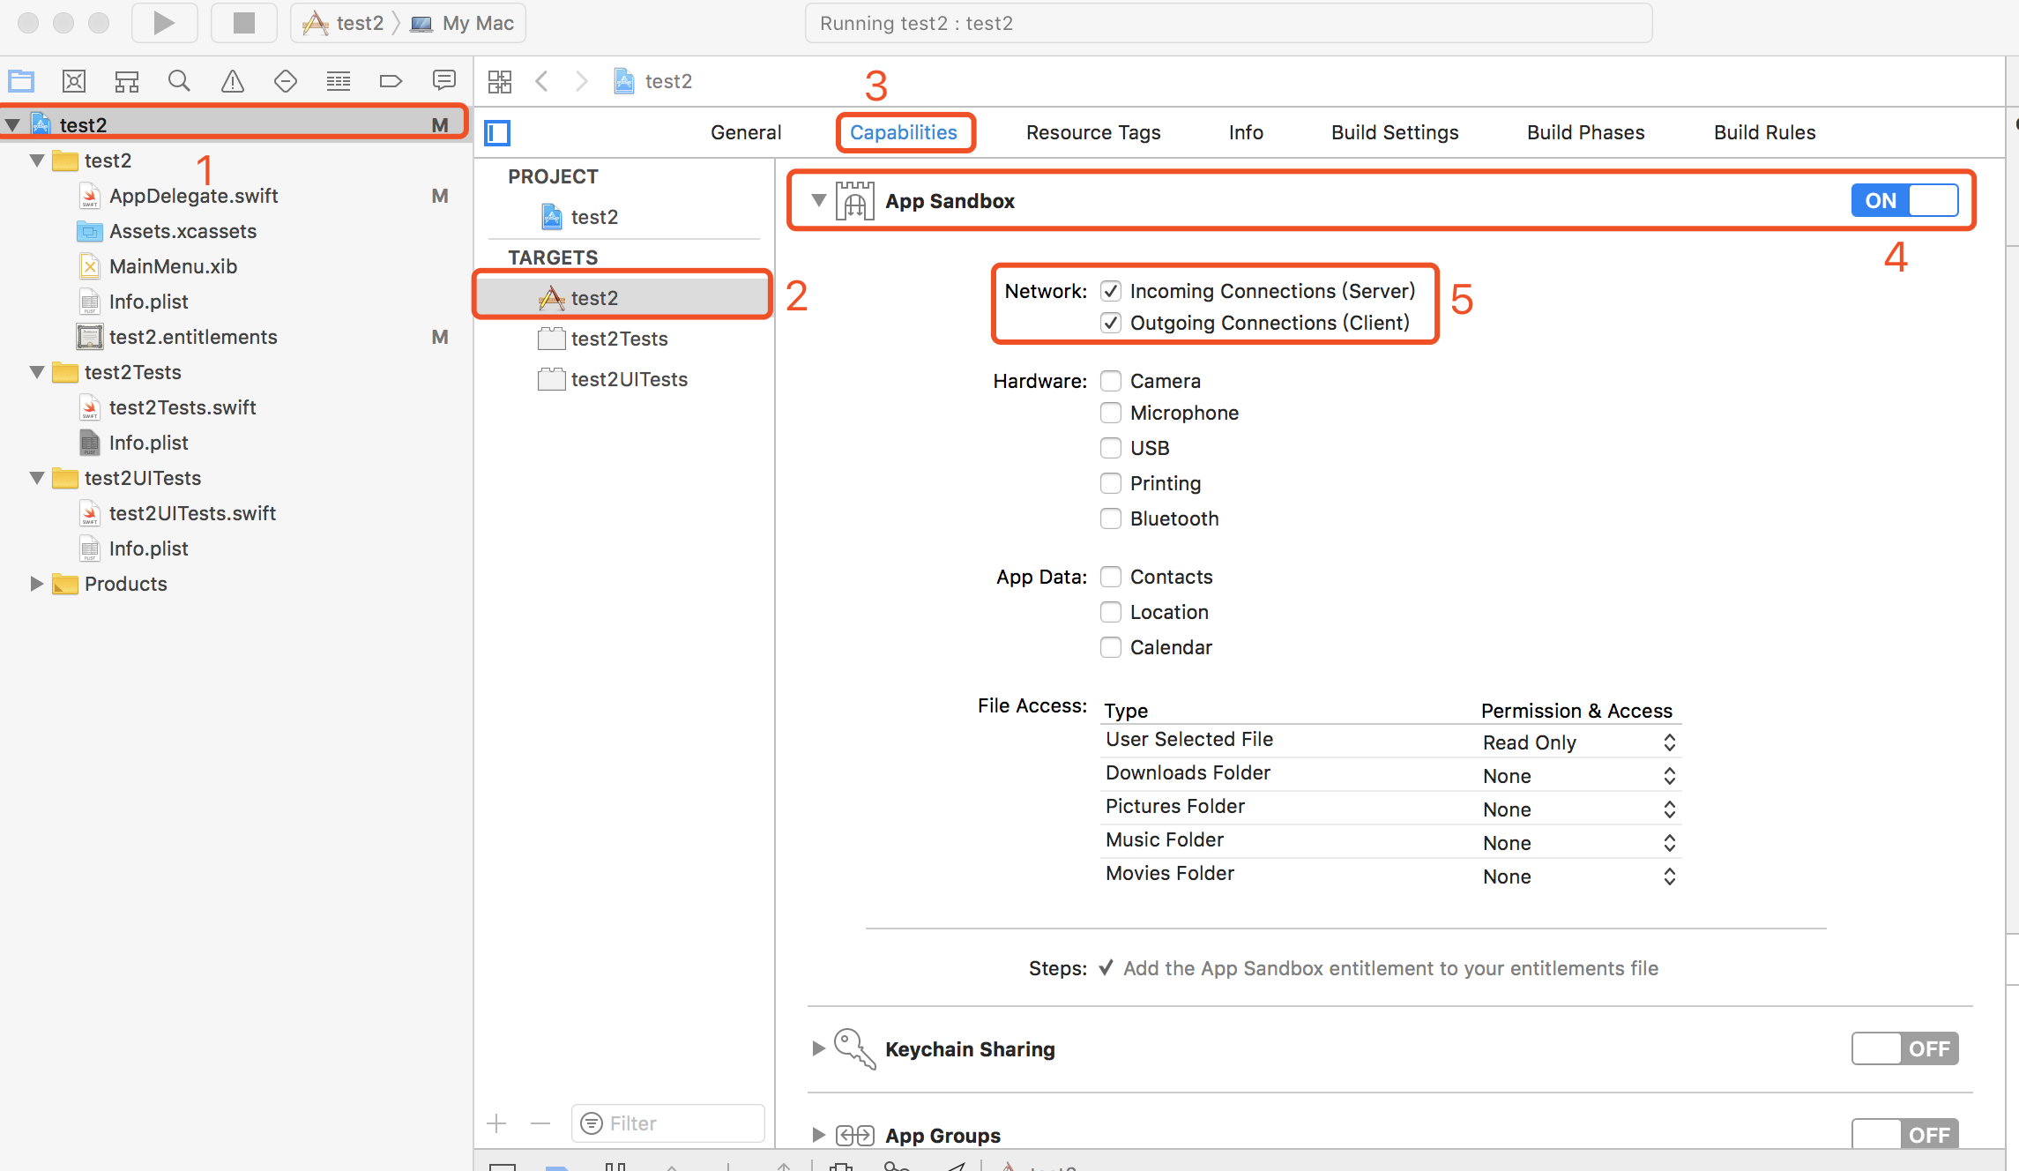
Task: Click the Keychain Sharing keys icon
Action: [x=855, y=1048]
